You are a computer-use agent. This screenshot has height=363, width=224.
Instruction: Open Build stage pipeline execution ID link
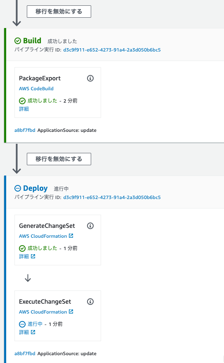point(112,50)
